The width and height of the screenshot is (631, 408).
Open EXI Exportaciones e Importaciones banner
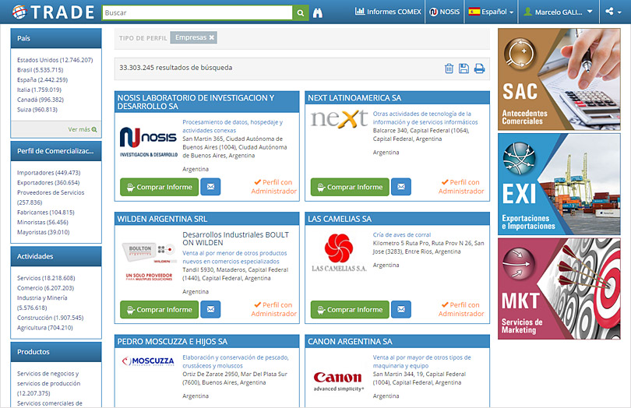tap(559, 185)
